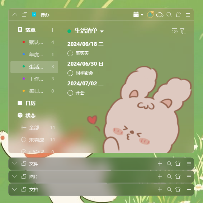The image size is (203, 203).
Task: Open the dropdown arrow beside calendar icon
Action: click(x=142, y=15)
